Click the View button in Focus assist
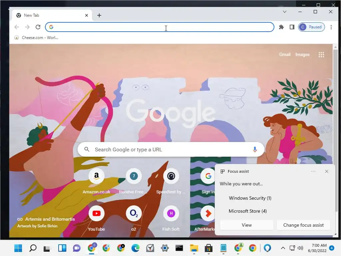 (x=247, y=225)
